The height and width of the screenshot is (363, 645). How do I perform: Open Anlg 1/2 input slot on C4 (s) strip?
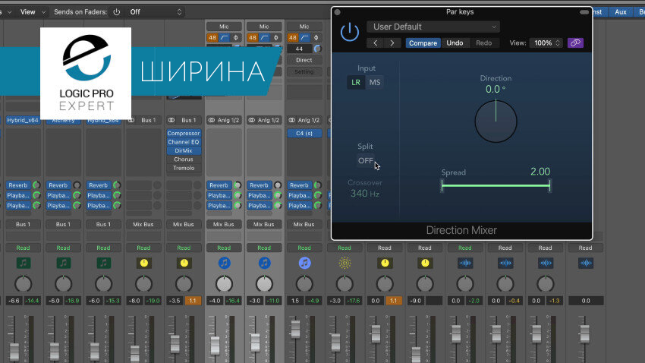pyautogui.click(x=304, y=120)
